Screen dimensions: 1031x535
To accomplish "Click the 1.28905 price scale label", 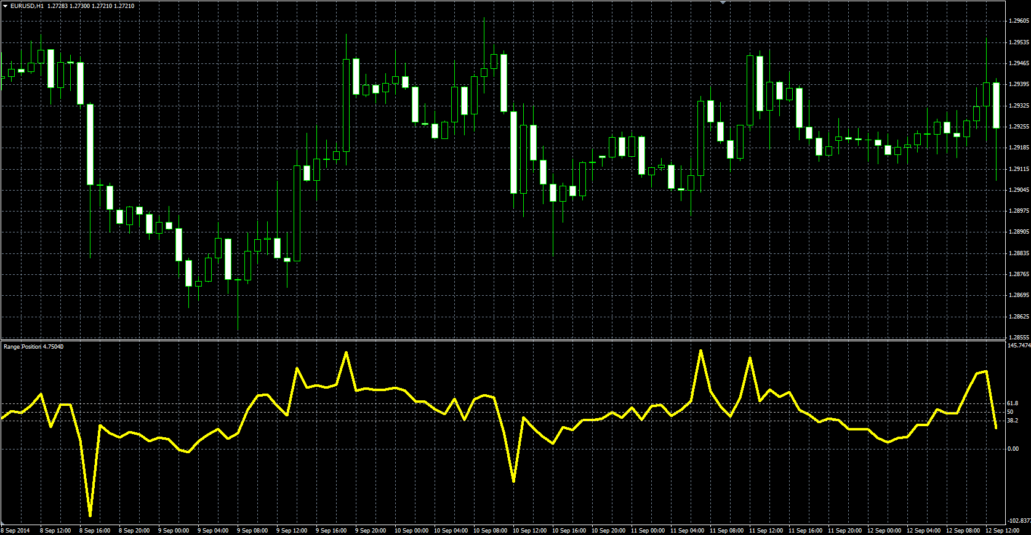I will 1019,232.
